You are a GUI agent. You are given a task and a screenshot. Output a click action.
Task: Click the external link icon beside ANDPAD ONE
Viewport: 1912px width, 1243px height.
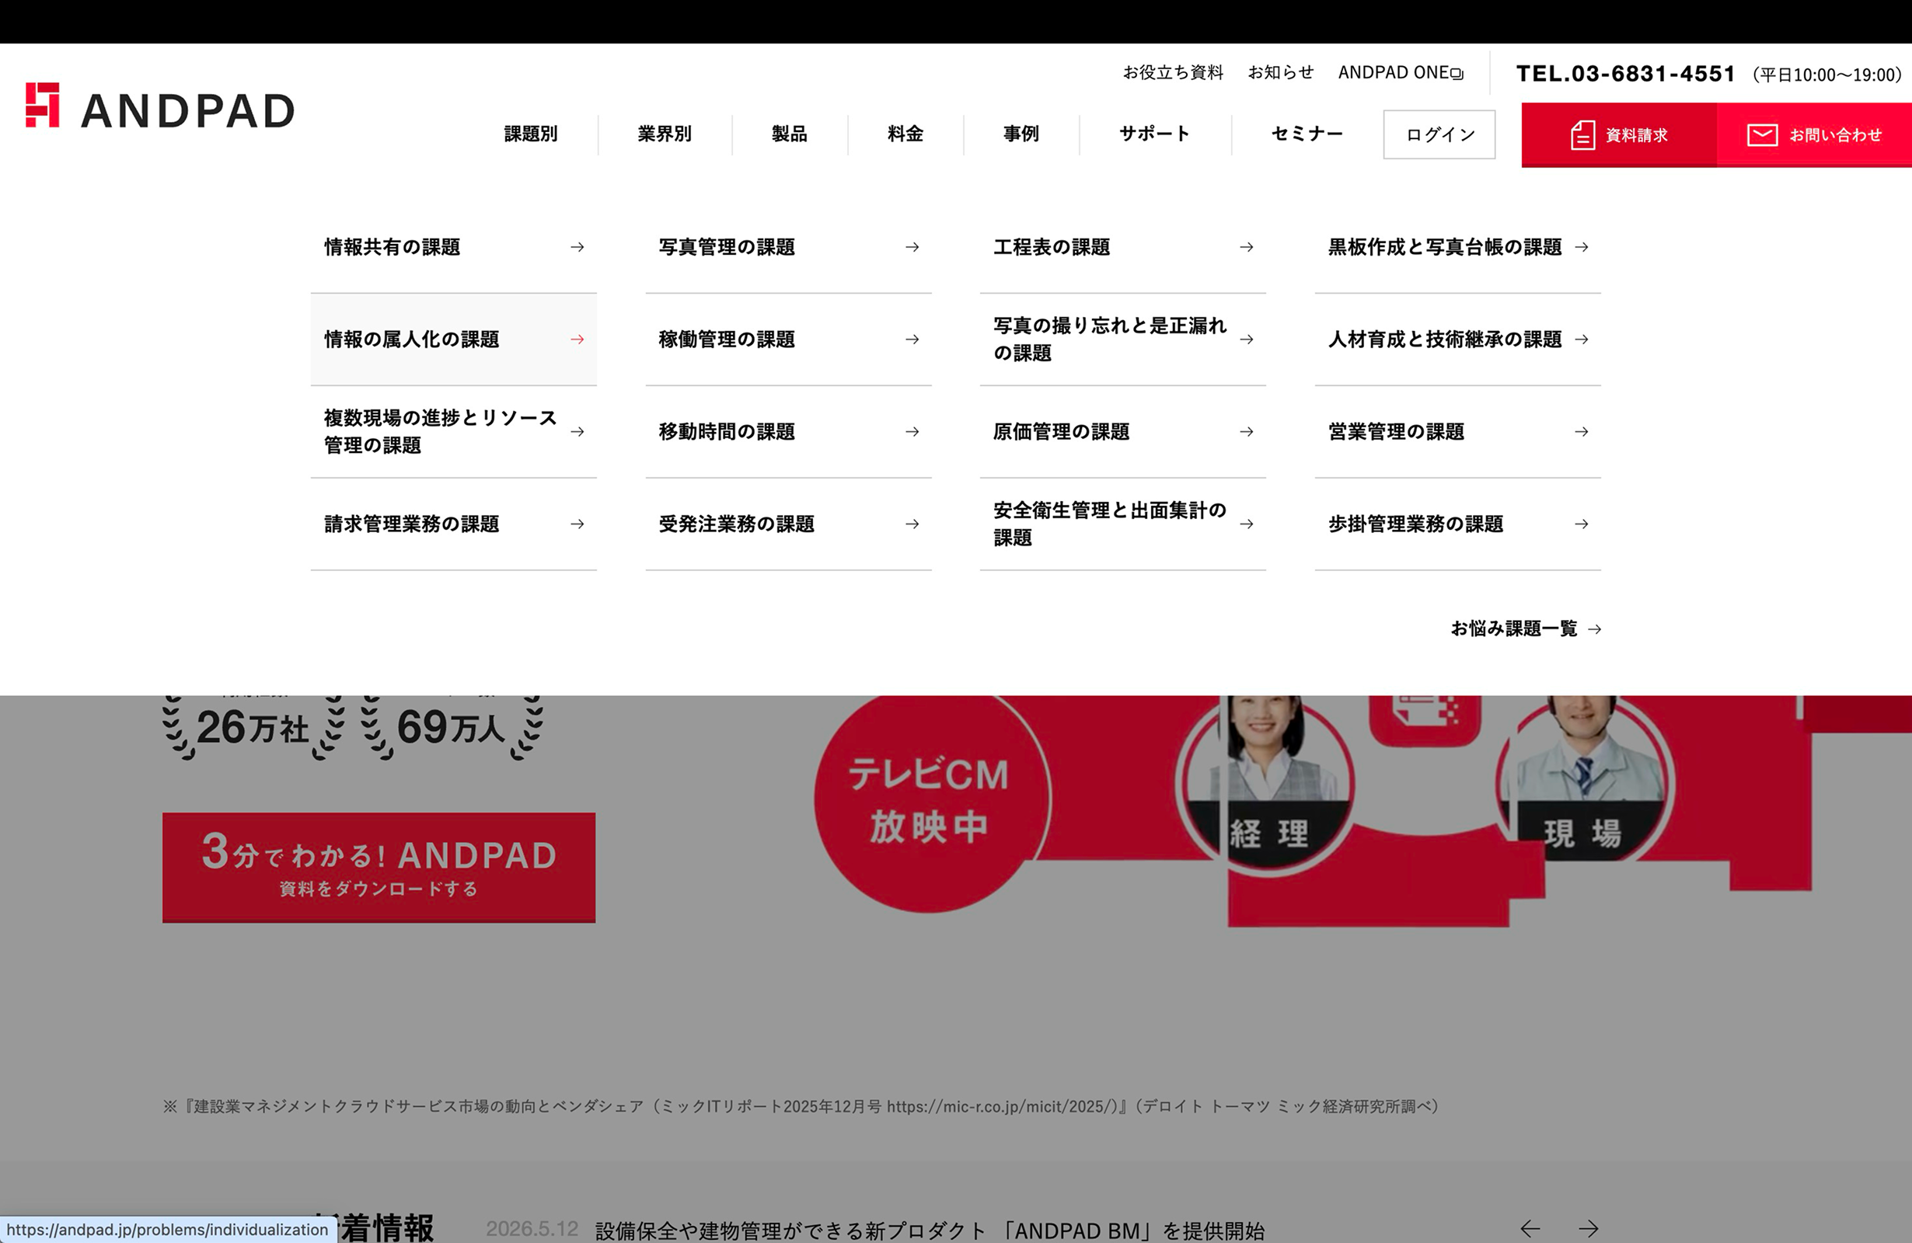(1457, 74)
